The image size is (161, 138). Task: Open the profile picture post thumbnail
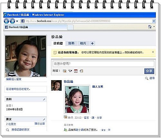point(77,99)
